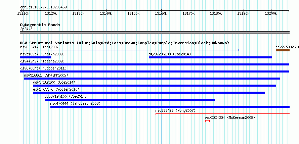Click the 13200k ruler tick label
Screen dimensions: 299x144
tap(271, 13)
